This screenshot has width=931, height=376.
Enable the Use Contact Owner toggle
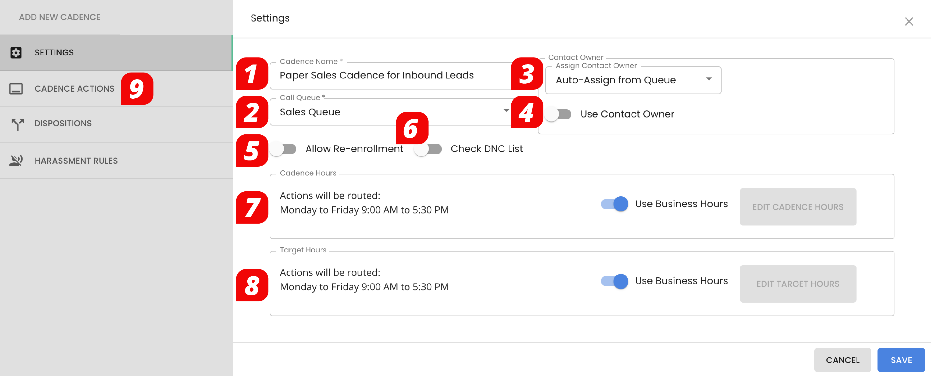[x=558, y=114]
